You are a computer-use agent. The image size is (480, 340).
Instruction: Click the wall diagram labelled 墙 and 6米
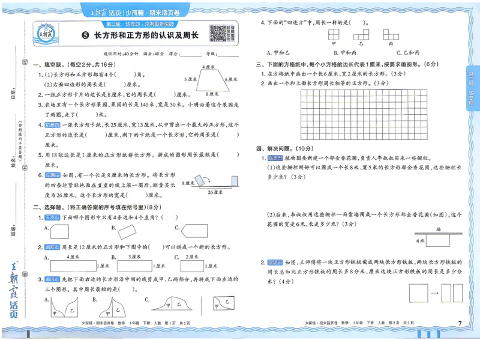439,237
